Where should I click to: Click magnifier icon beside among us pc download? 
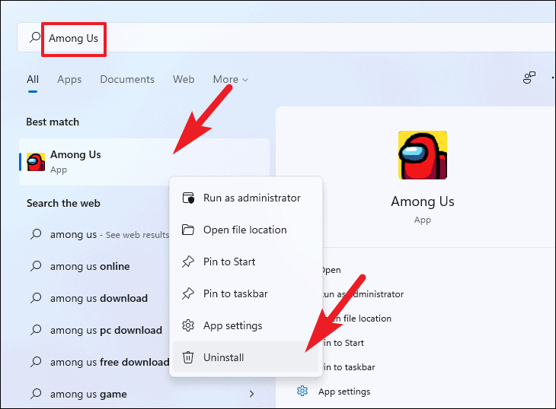(x=36, y=330)
